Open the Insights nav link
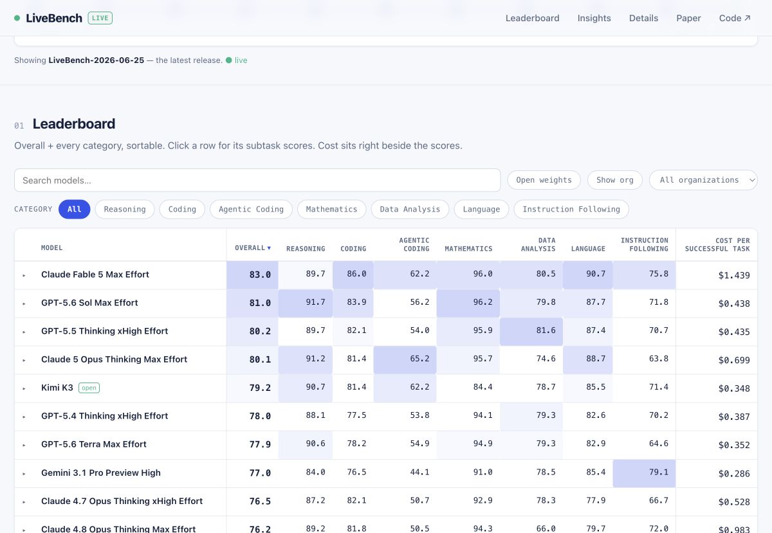The height and width of the screenshot is (533, 772). [x=594, y=18]
